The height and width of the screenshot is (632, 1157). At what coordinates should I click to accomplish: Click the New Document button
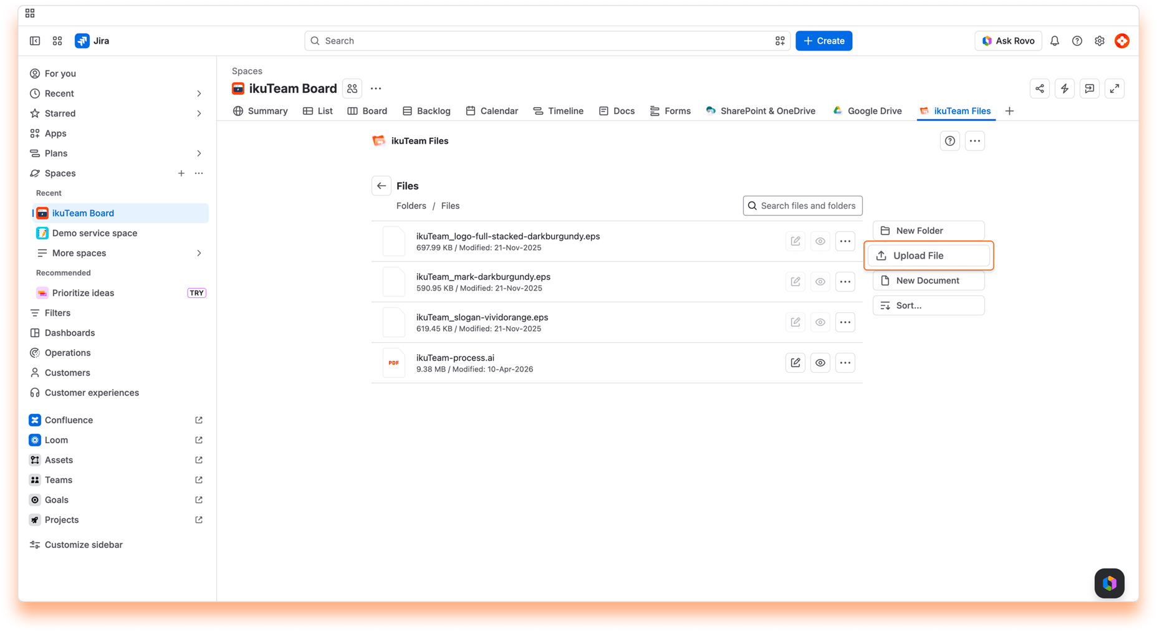(x=929, y=280)
